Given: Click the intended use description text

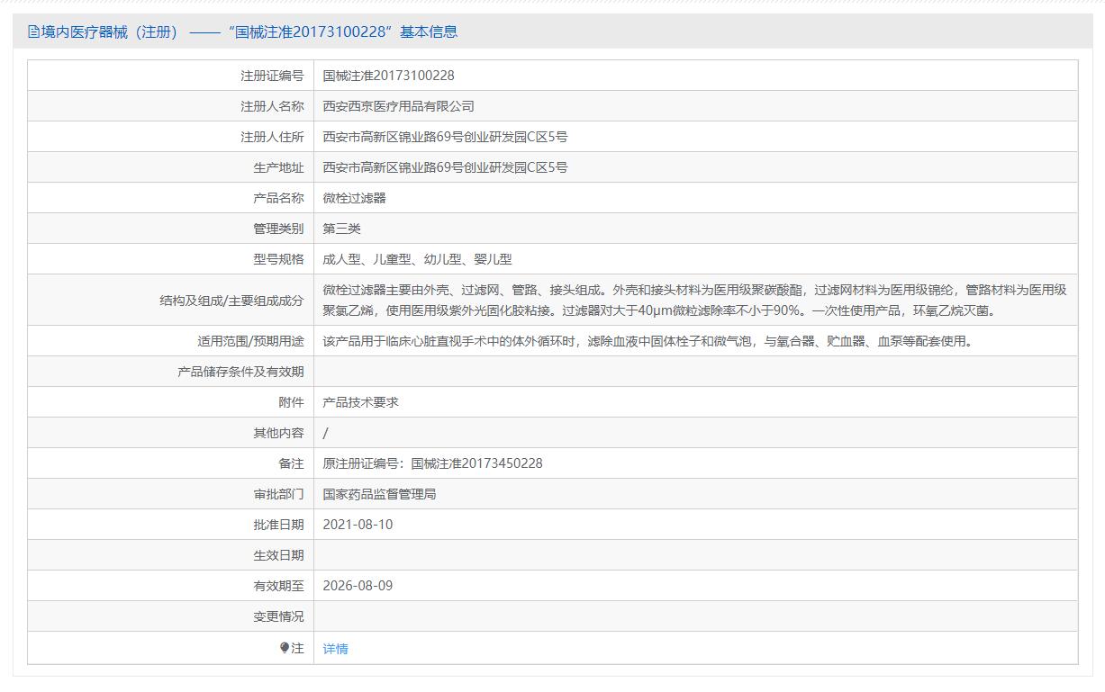Looking at the screenshot, I should click(x=649, y=341).
